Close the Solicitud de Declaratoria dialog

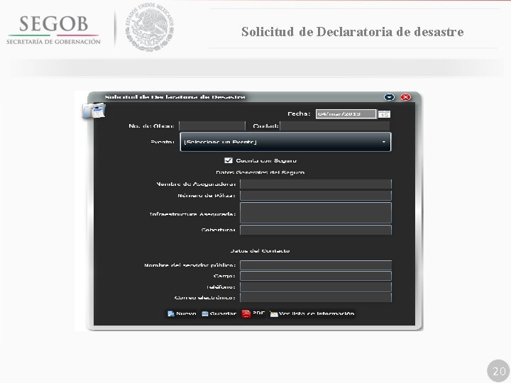click(x=405, y=97)
